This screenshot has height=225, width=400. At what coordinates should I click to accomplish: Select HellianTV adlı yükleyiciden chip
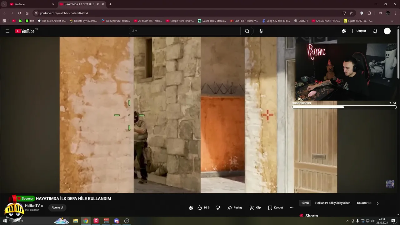333,203
